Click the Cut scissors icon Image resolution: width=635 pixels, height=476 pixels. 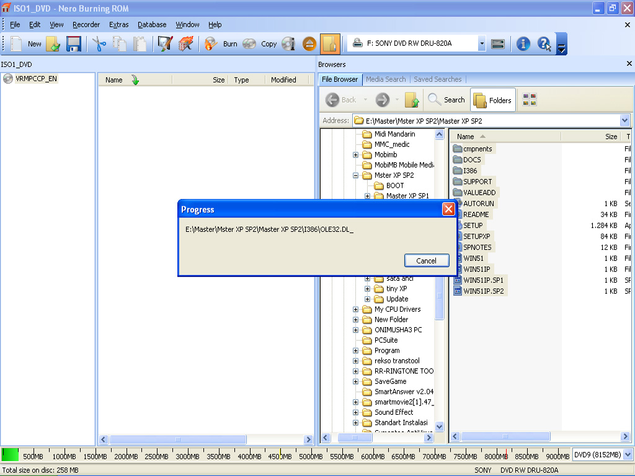[99, 44]
